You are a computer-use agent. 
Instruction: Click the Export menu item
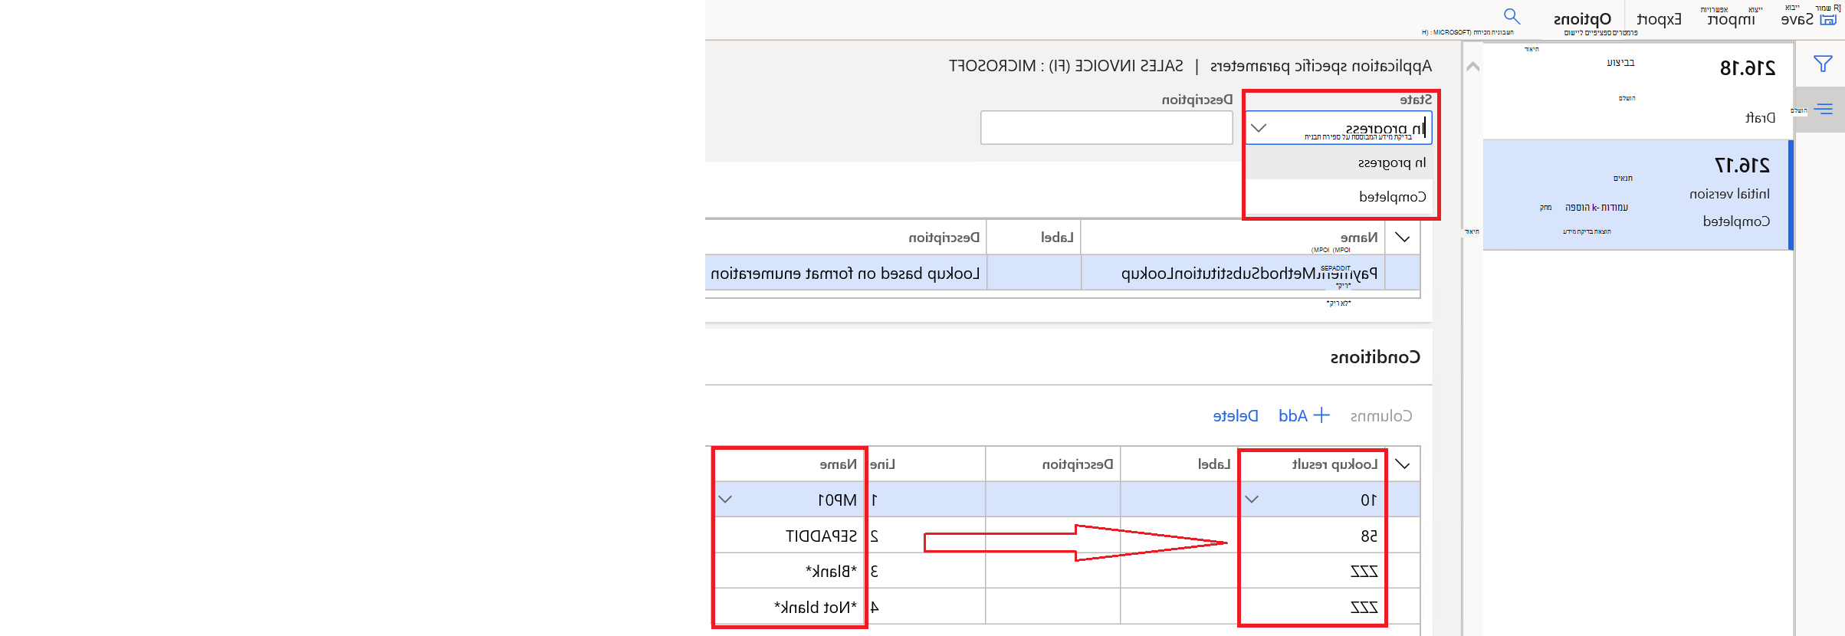[1659, 20]
